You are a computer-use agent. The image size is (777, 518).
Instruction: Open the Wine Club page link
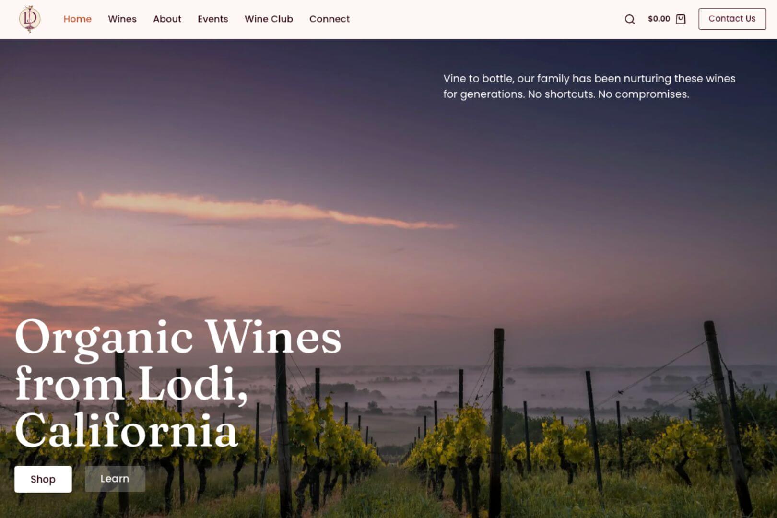point(269,19)
